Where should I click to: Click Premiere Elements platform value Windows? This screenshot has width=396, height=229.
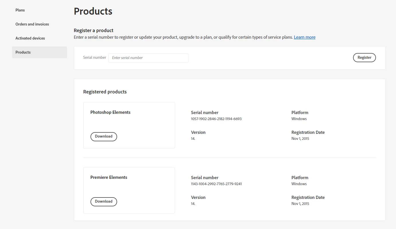point(299,184)
